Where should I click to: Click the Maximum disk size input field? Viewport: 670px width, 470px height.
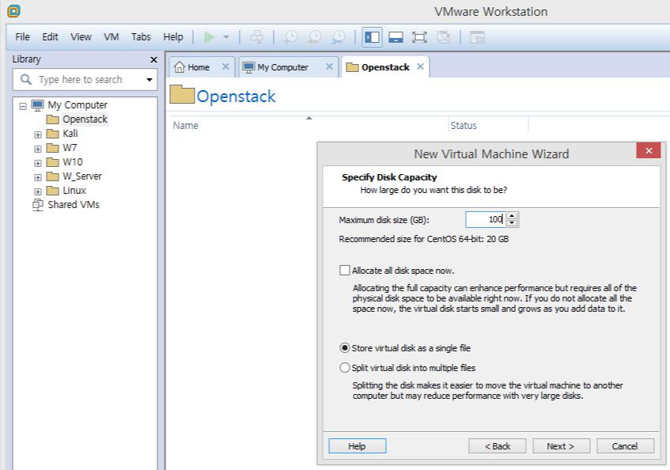tap(486, 220)
